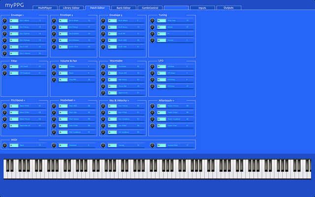Click the Env3->OSC knob in Envelope 3
This screenshot has width=315, height=197.
coord(103,40)
